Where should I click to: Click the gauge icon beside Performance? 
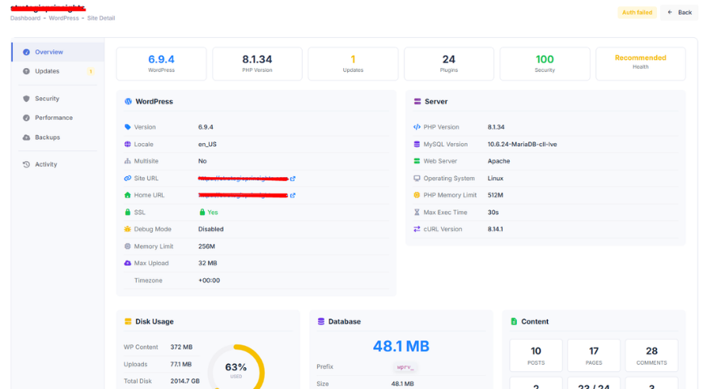click(x=26, y=118)
